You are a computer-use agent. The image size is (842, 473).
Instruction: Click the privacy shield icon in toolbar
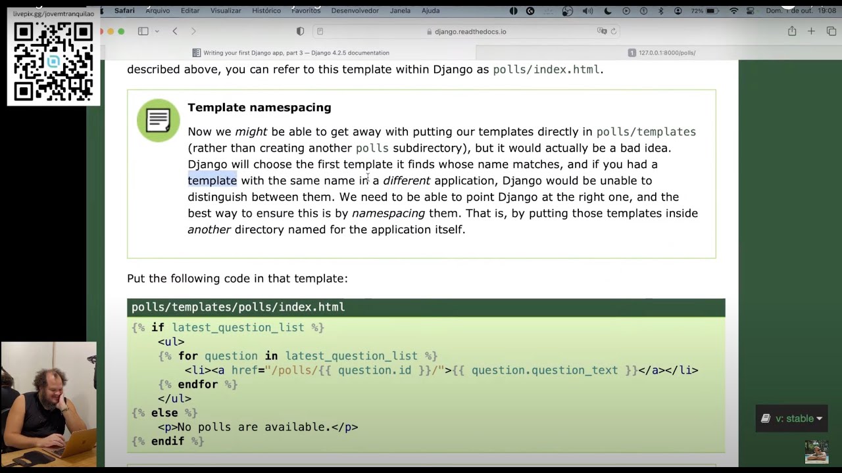tap(301, 32)
